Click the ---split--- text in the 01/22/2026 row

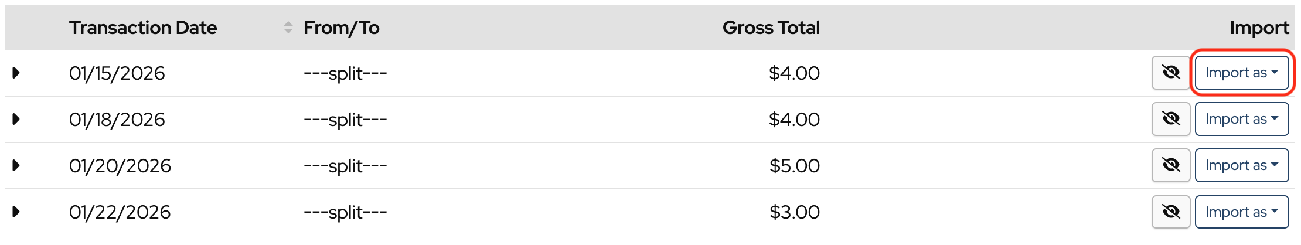click(x=345, y=212)
